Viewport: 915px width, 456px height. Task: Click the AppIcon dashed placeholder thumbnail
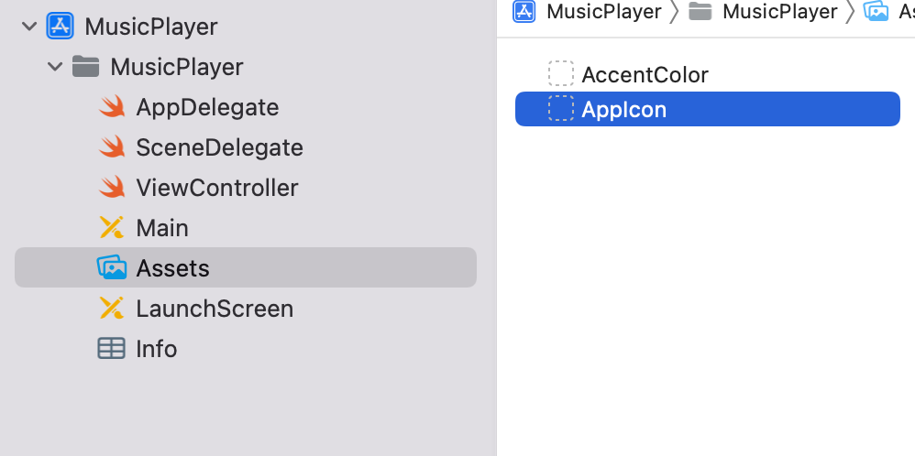(x=561, y=108)
